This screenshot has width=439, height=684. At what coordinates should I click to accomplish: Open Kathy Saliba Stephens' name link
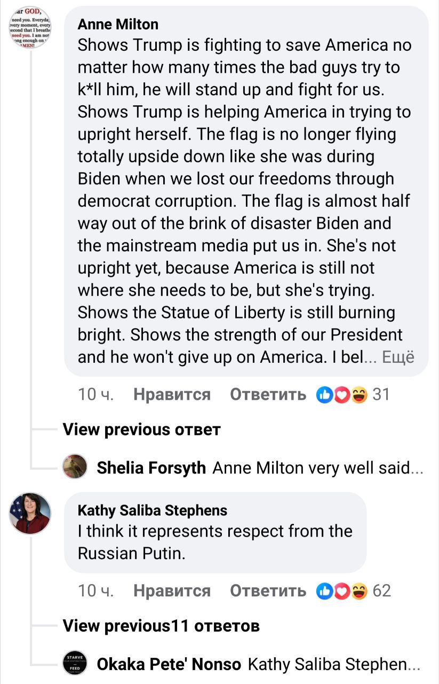(153, 510)
